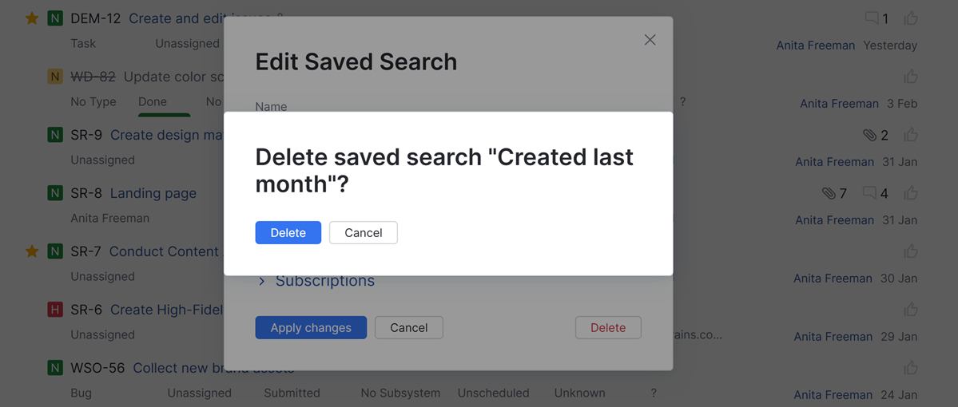Close the Edit Saved Search dialog

pos(650,40)
